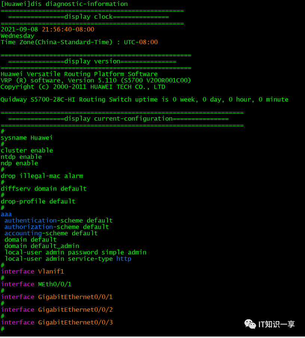Screen dimensions: 305x338
Task: Click 'local-user admin password simple admin'
Action: [x=76, y=253]
